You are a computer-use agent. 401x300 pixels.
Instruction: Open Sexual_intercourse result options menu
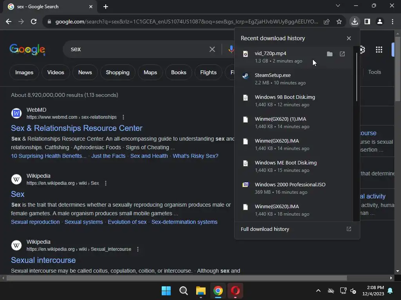pyautogui.click(x=138, y=249)
